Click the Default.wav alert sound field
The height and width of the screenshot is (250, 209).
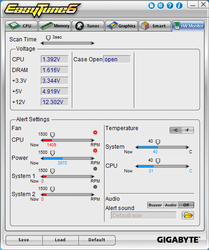144,216
